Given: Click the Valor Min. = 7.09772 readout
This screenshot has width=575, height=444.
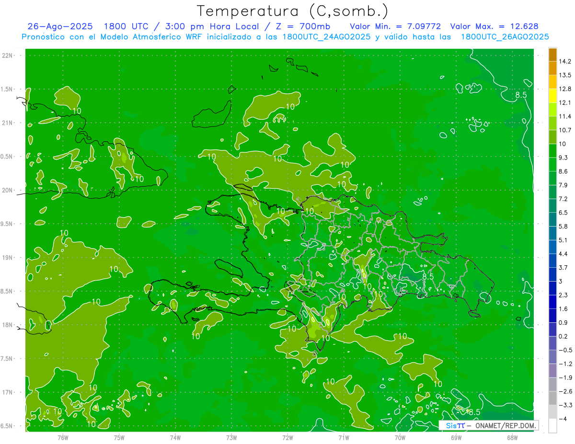Looking at the screenshot, I should pyautogui.click(x=395, y=26).
